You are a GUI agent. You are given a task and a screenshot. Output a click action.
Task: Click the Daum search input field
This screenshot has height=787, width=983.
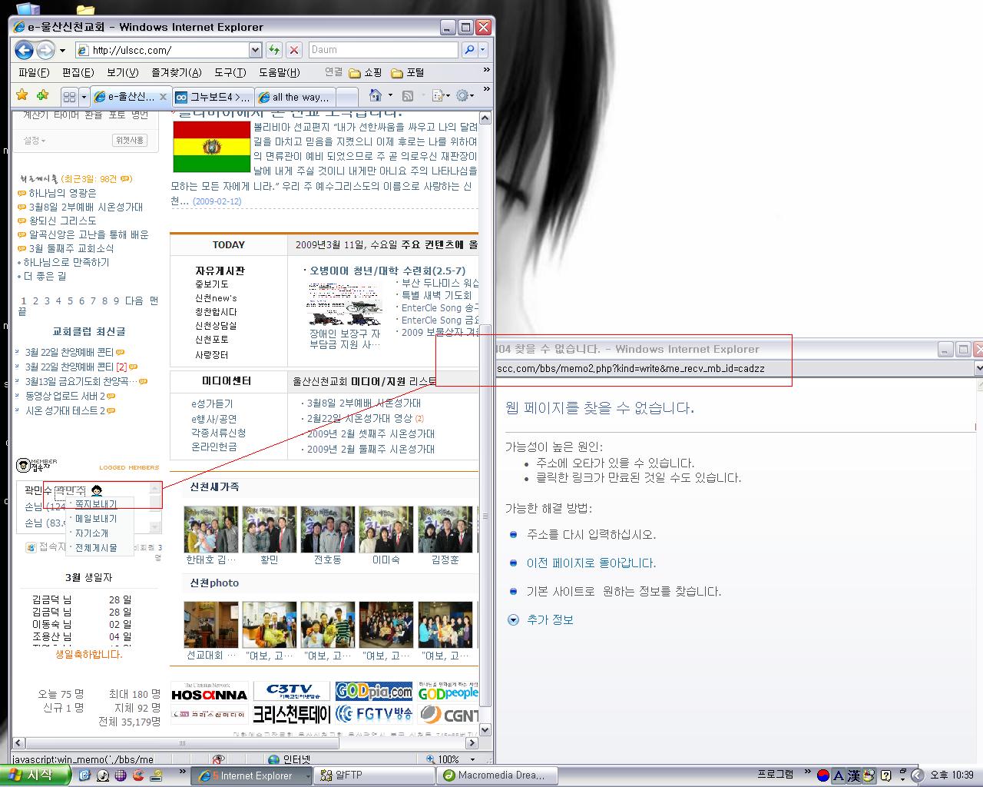pyautogui.click(x=382, y=50)
